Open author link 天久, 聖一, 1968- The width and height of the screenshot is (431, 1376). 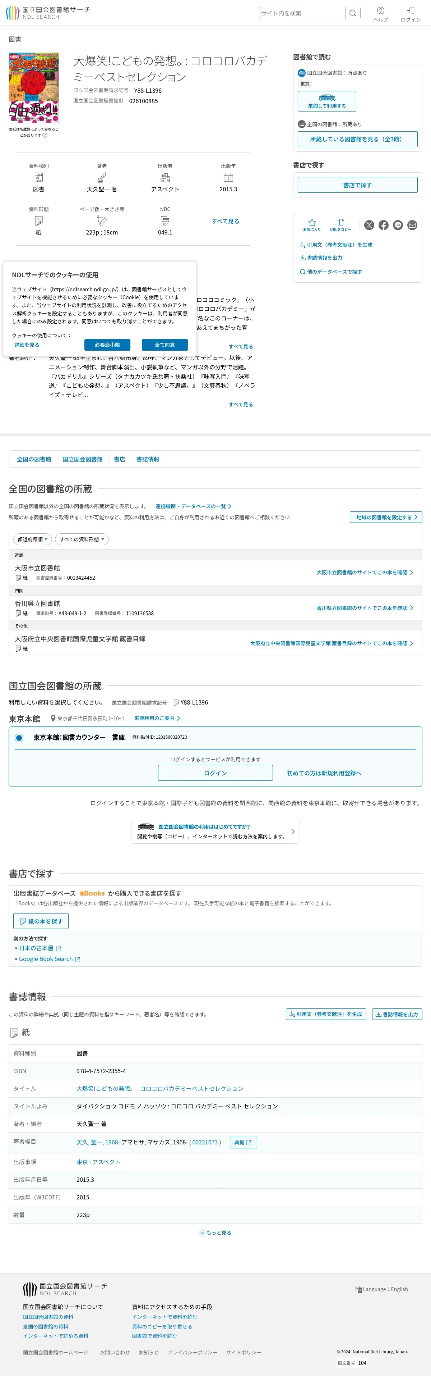[98, 1143]
